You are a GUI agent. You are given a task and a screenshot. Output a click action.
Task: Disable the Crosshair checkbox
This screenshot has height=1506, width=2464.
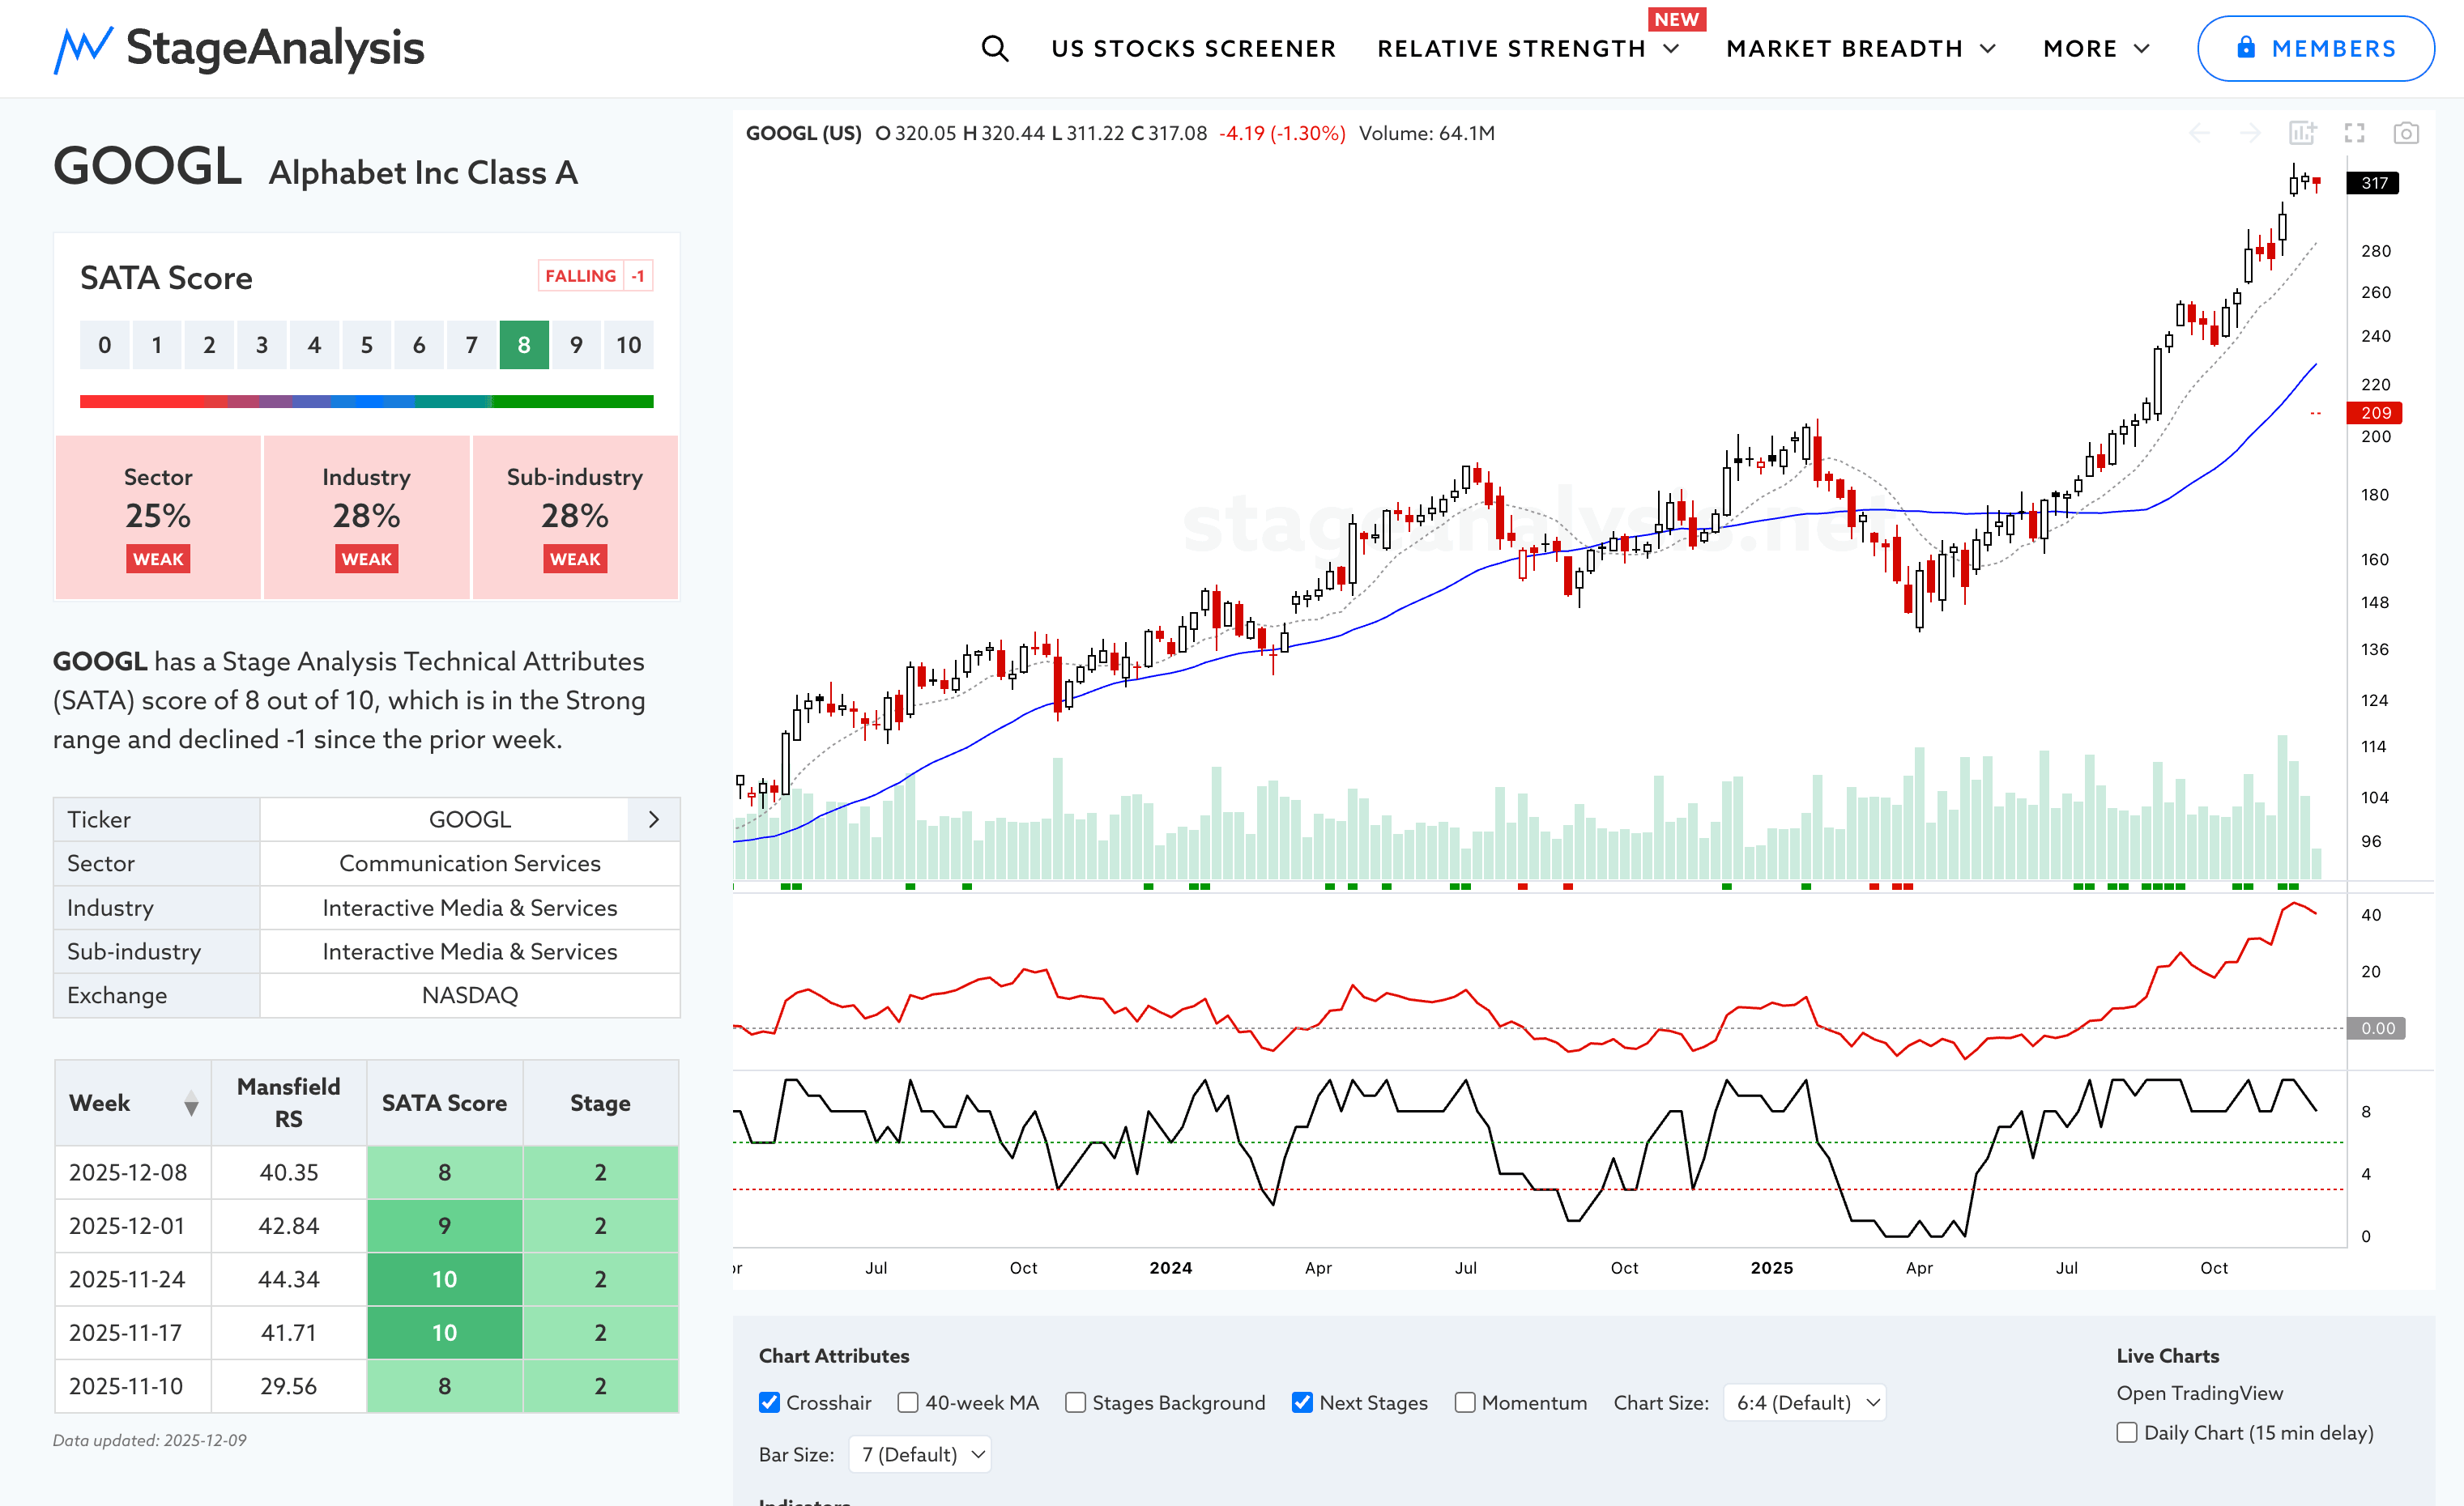769,1402
